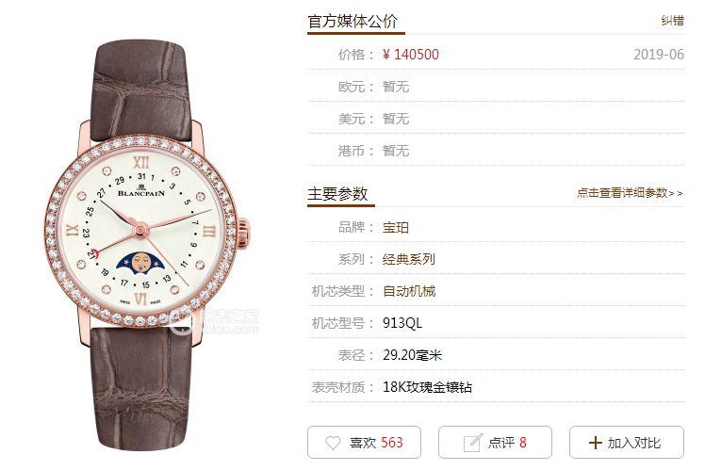The width and height of the screenshot is (705, 470).
Task: Select the 主要参数 section heading
Action: (337, 194)
